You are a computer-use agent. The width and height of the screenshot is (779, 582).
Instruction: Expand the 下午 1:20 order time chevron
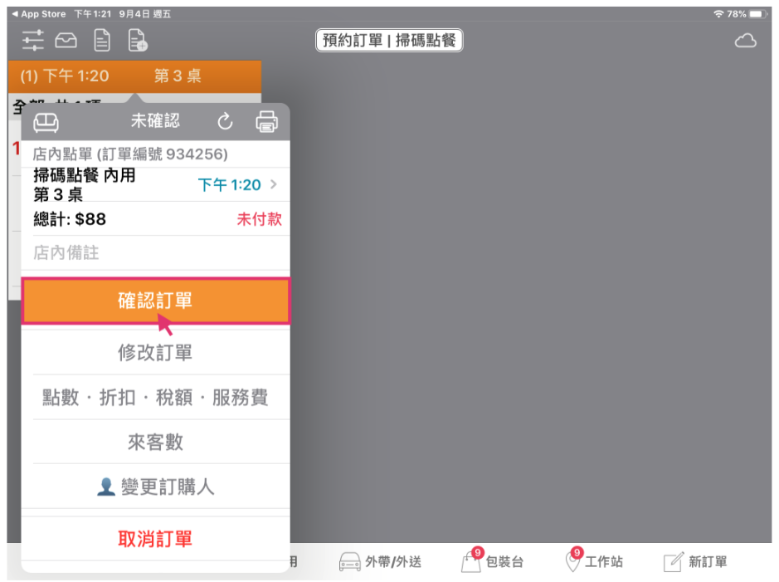point(274,185)
